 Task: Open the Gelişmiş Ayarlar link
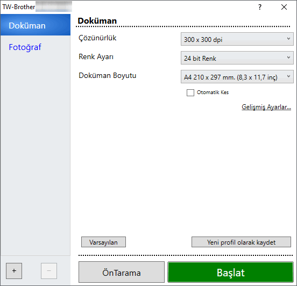click(266, 107)
